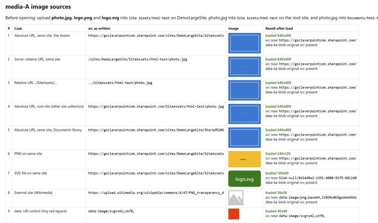Screen dimensions: 378x223
Task: Click 'External site (Wikimedia)' case
Action: [33, 192]
